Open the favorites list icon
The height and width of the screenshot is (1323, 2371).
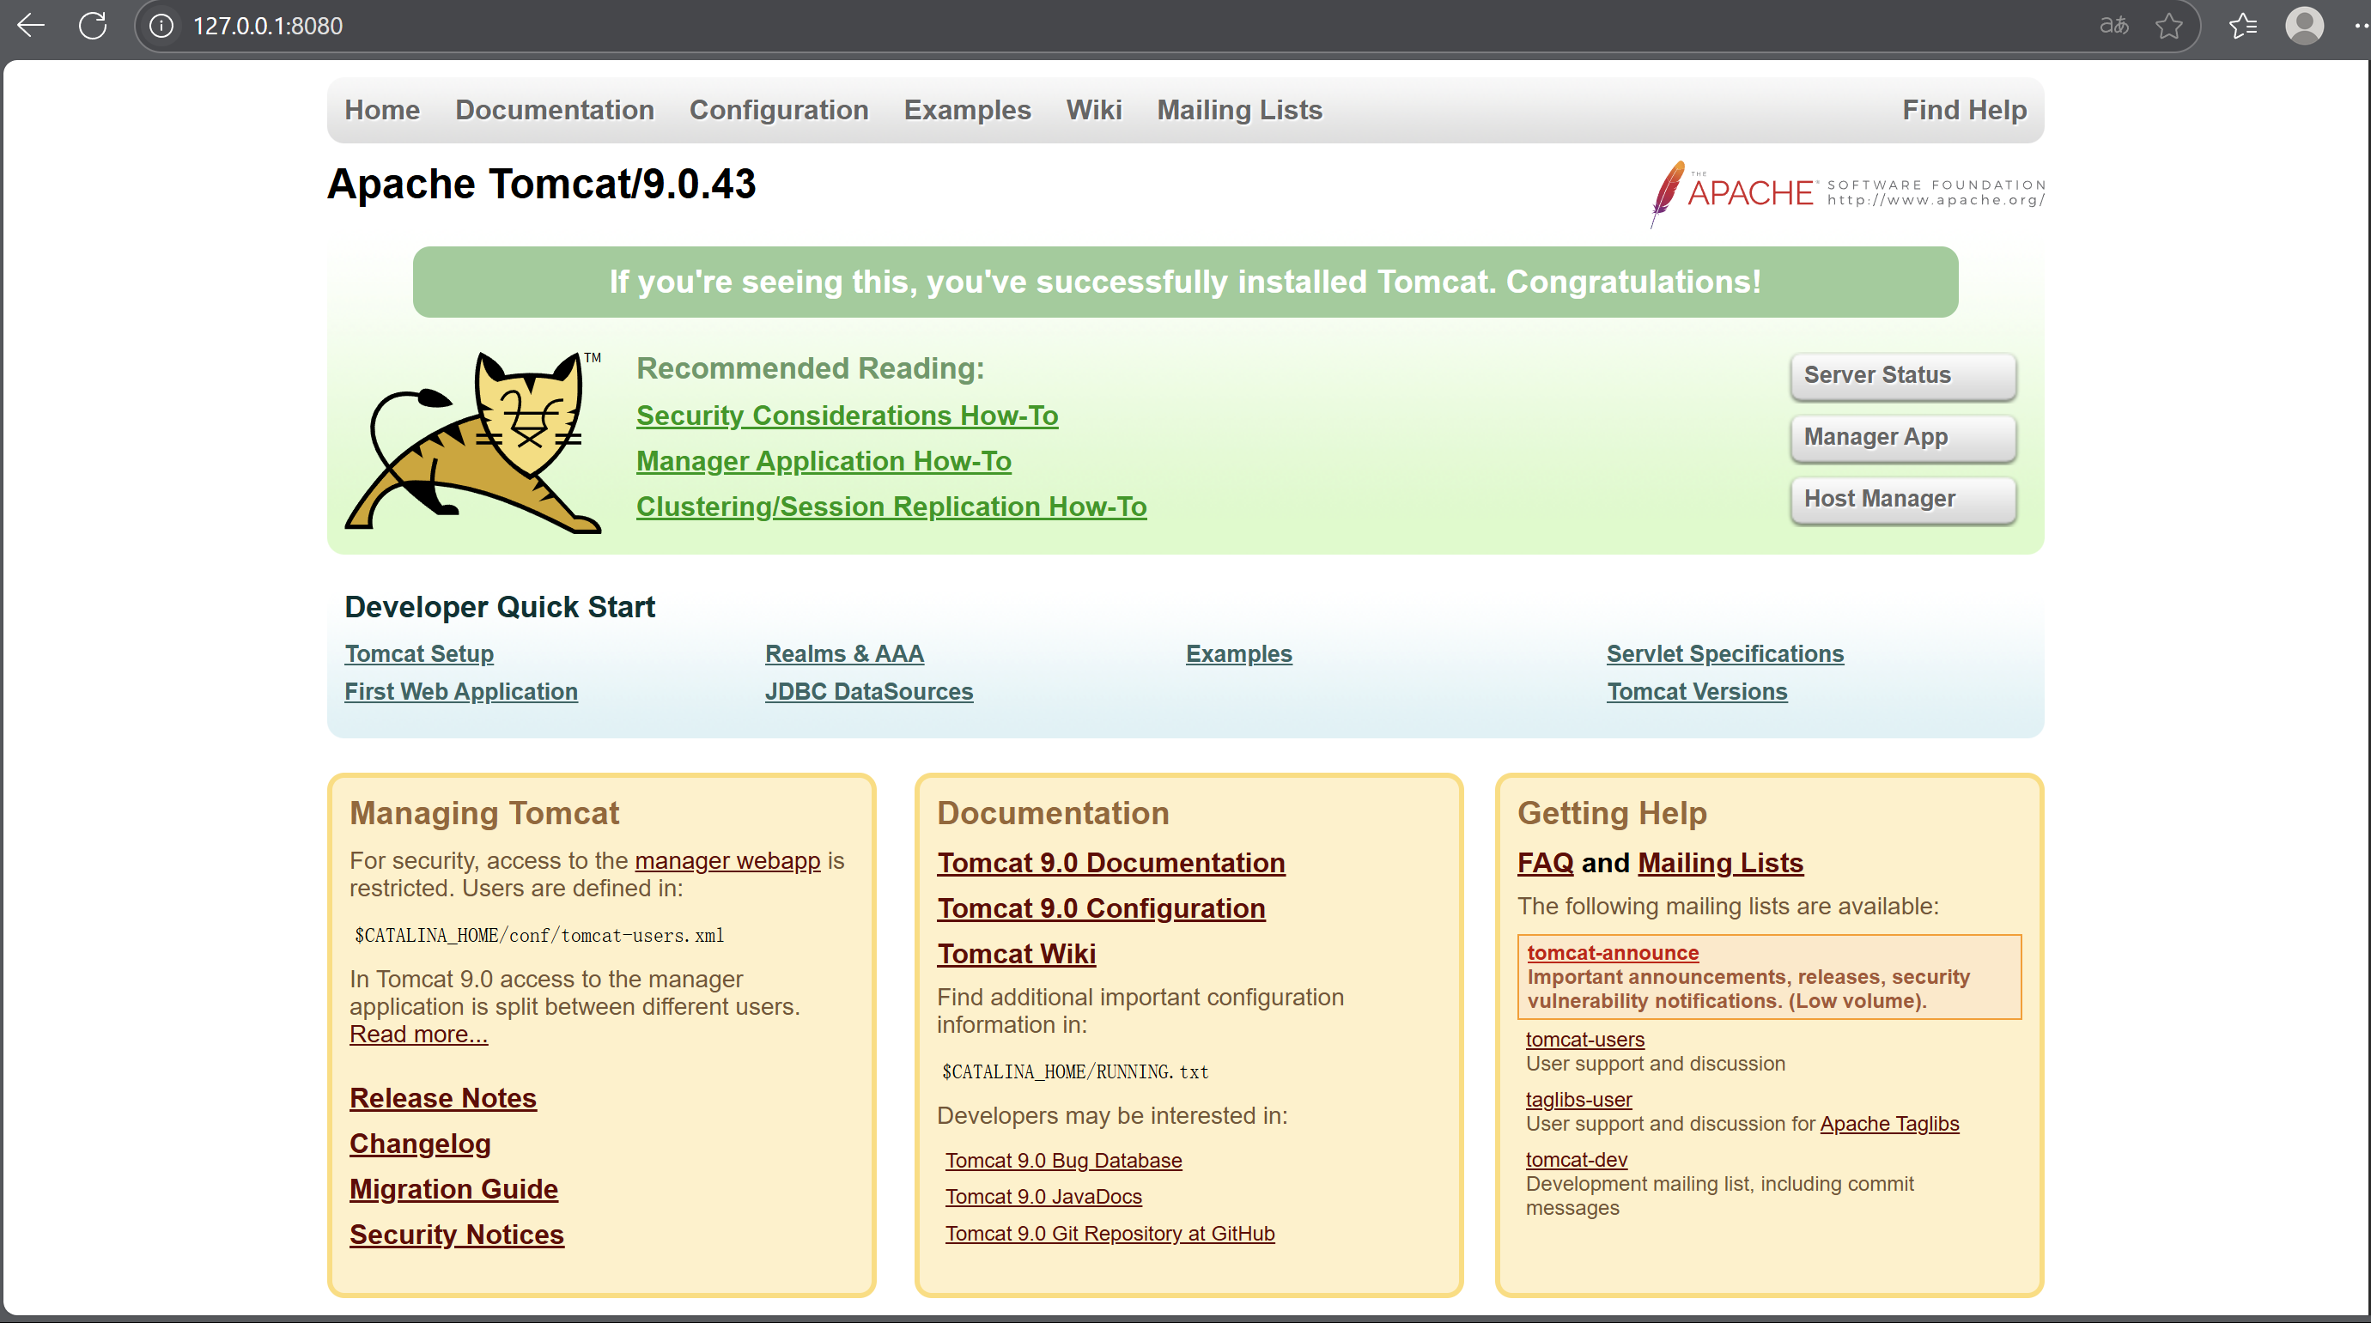click(2243, 26)
